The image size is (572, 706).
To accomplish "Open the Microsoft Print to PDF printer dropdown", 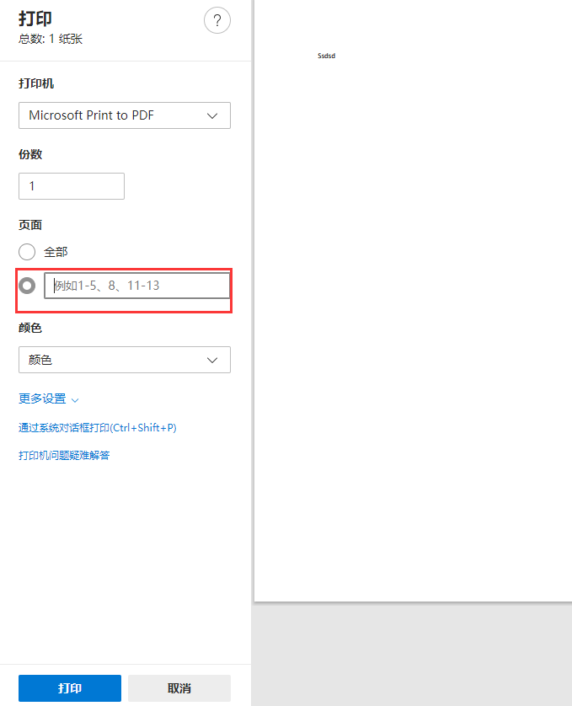I will [x=125, y=115].
